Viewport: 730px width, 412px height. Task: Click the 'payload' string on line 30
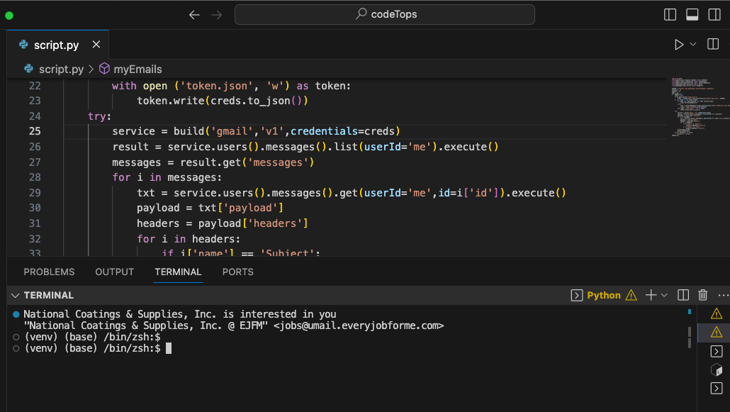[x=250, y=208]
